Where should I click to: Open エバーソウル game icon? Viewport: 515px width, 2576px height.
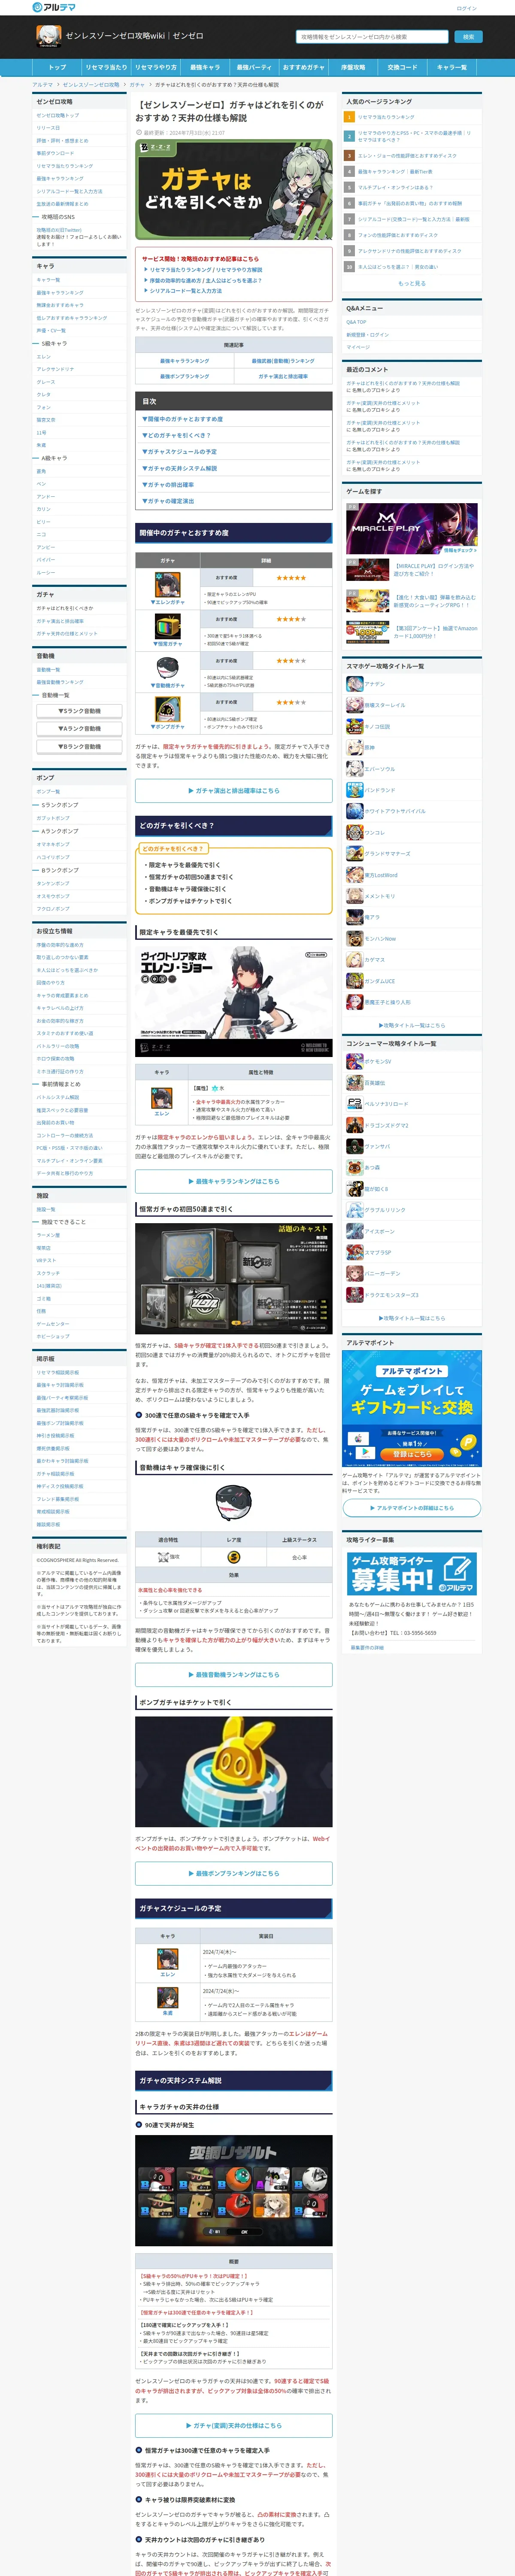coord(354,769)
